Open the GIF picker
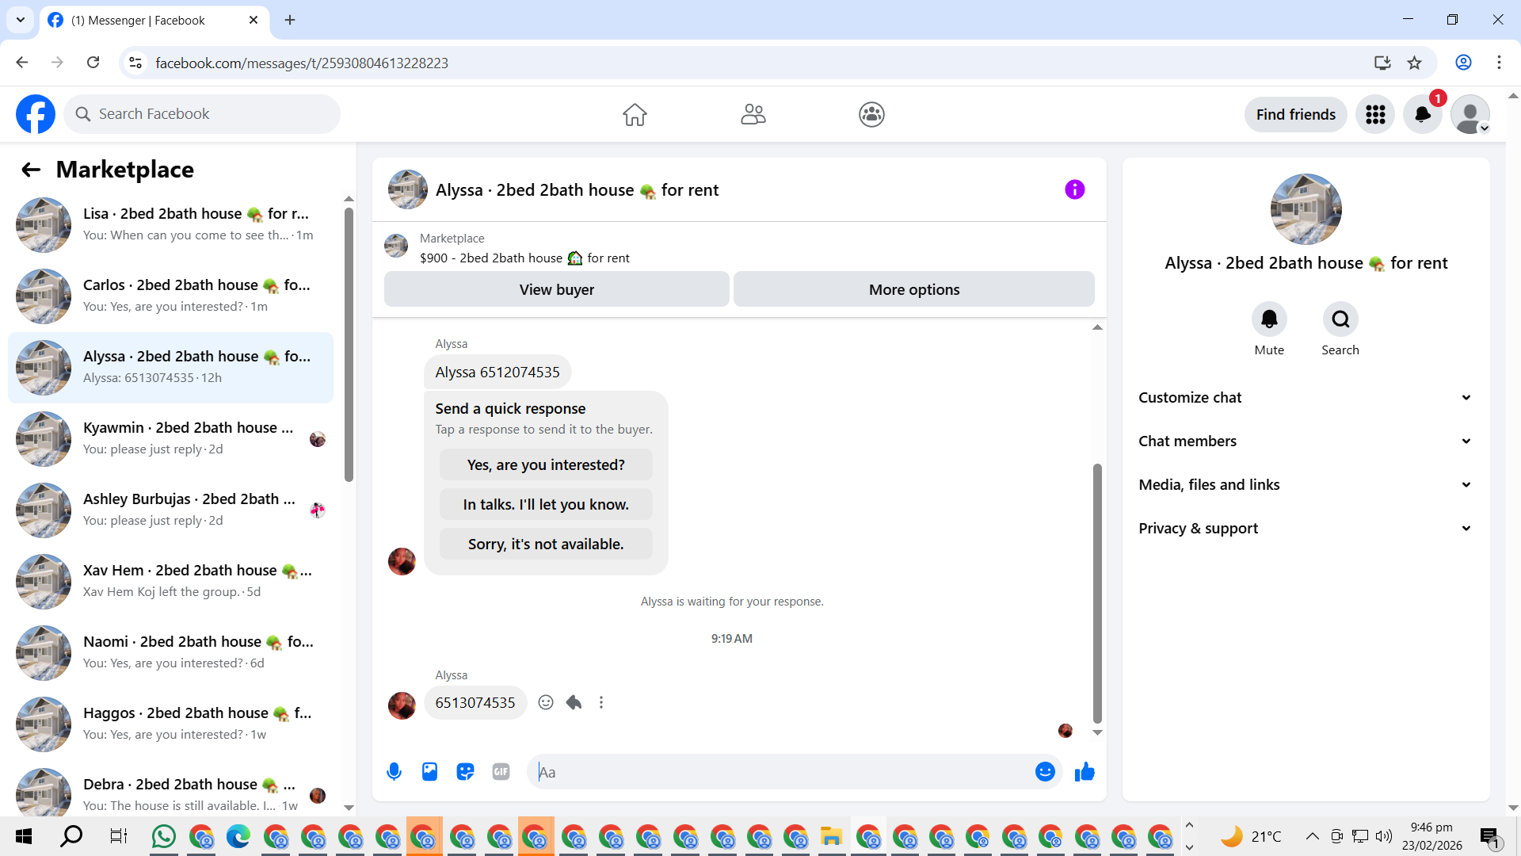The height and width of the screenshot is (856, 1521). point(501,772)
